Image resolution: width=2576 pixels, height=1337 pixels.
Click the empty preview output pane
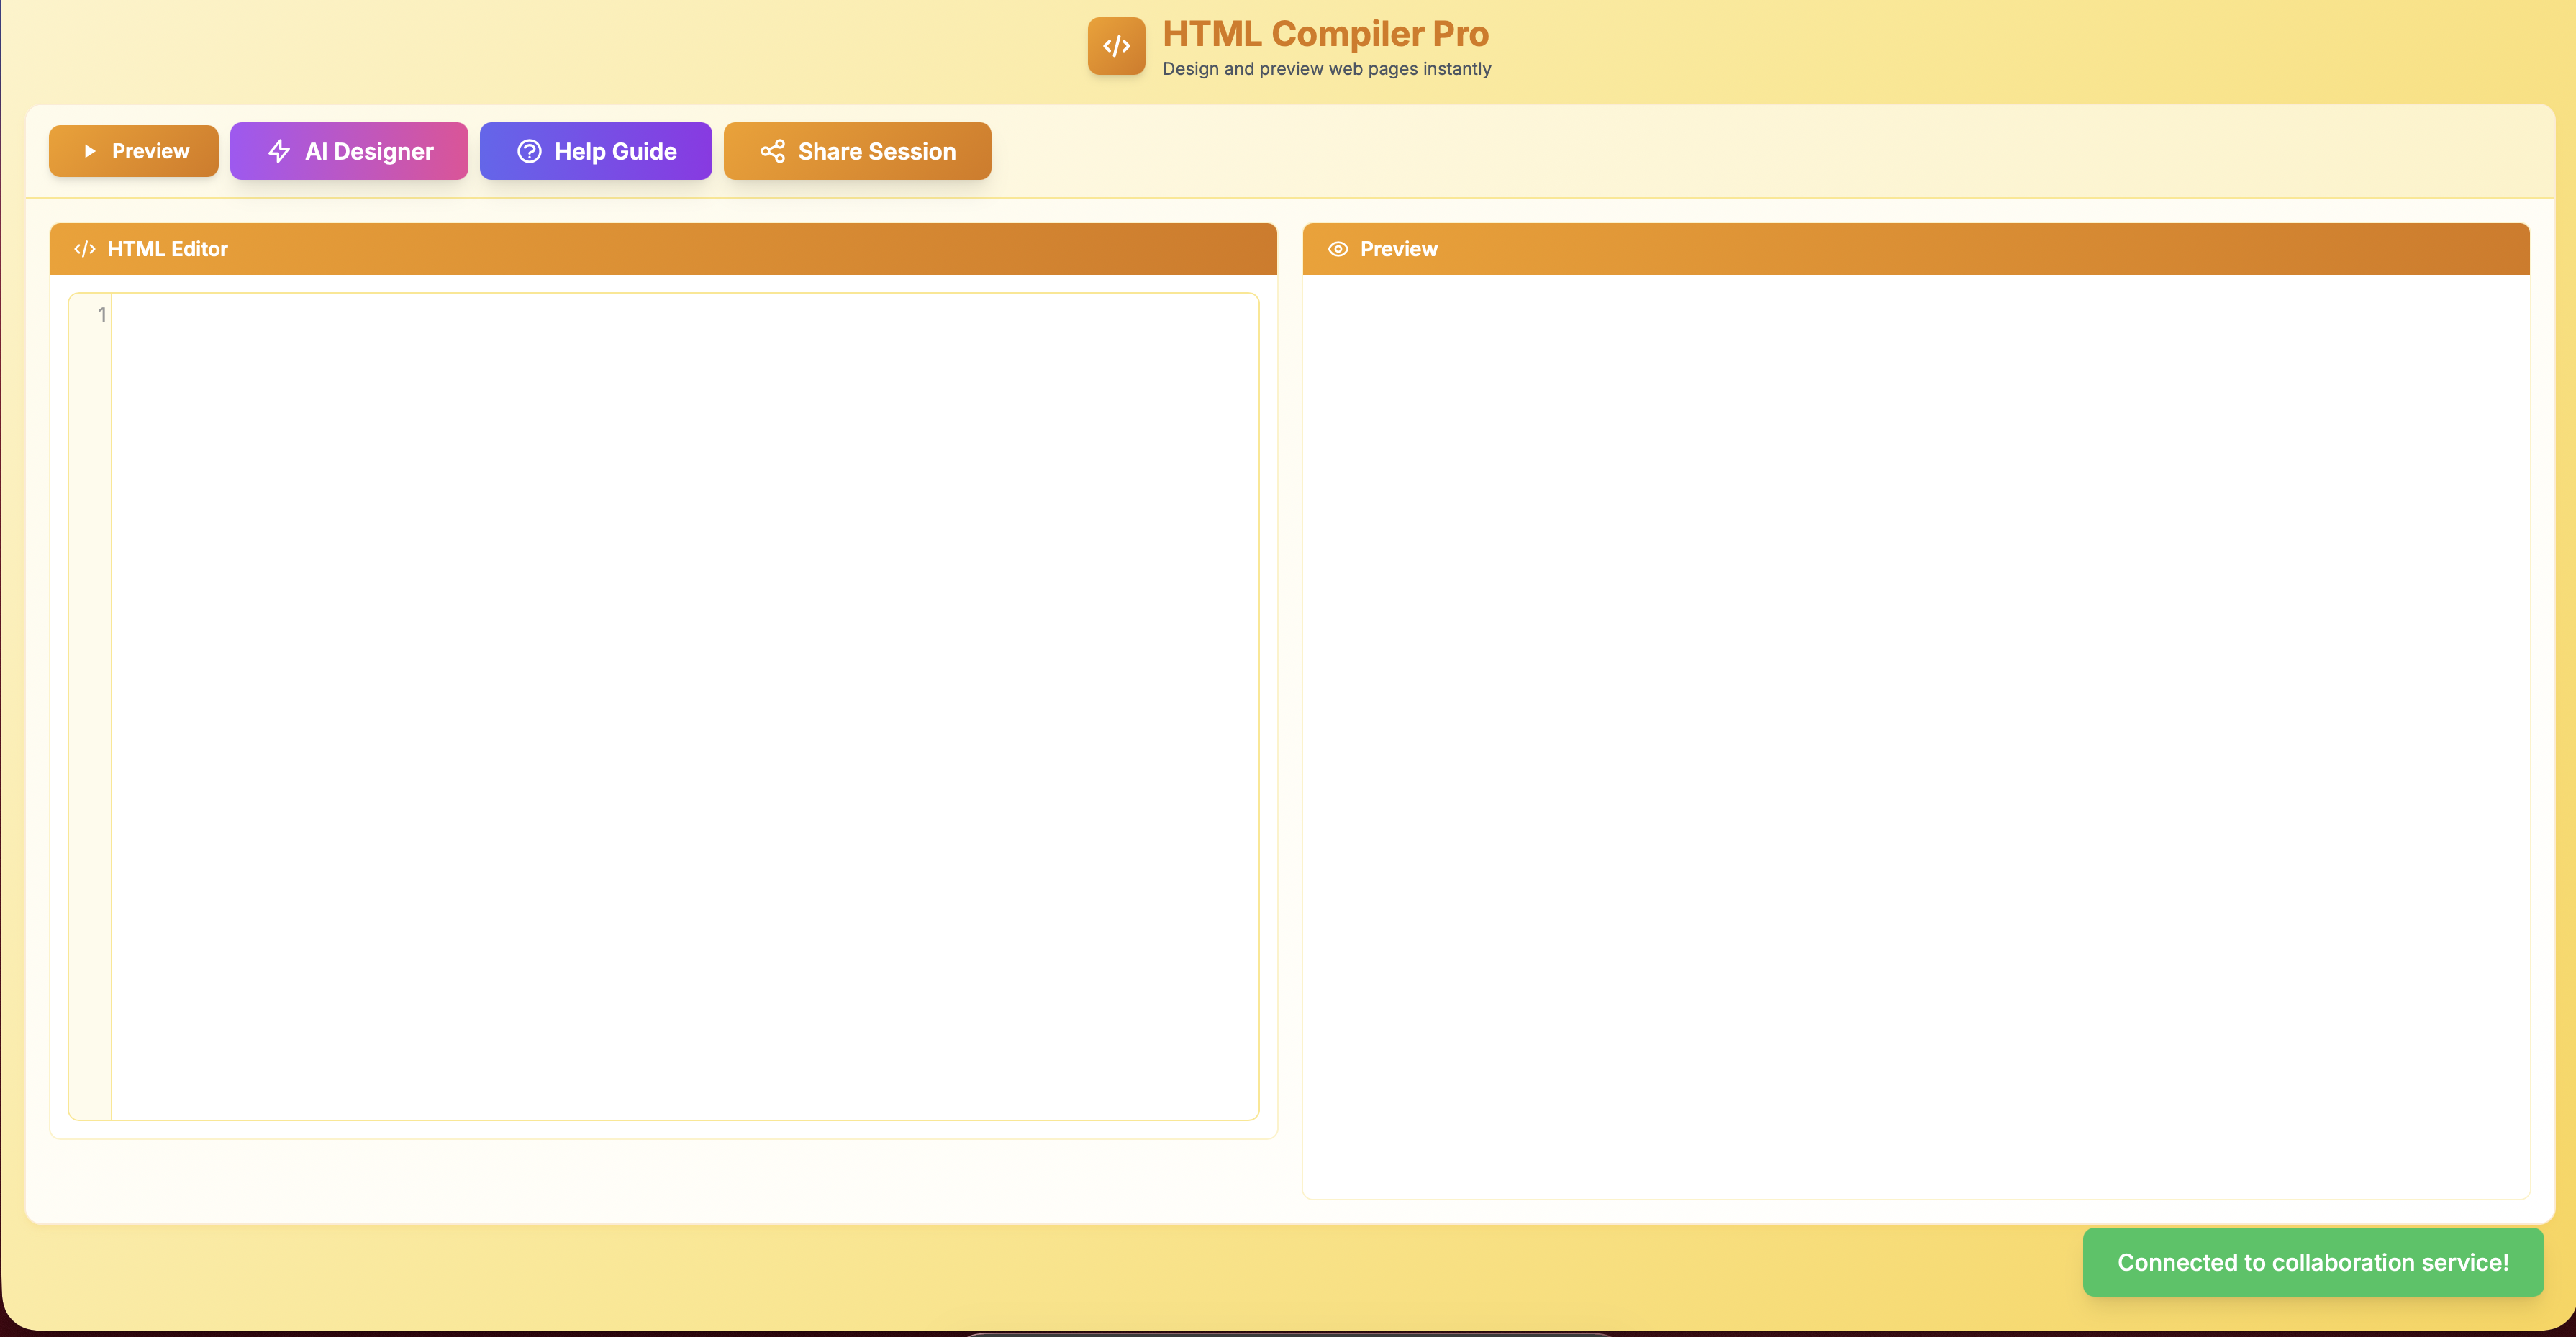click(1916, 736)
